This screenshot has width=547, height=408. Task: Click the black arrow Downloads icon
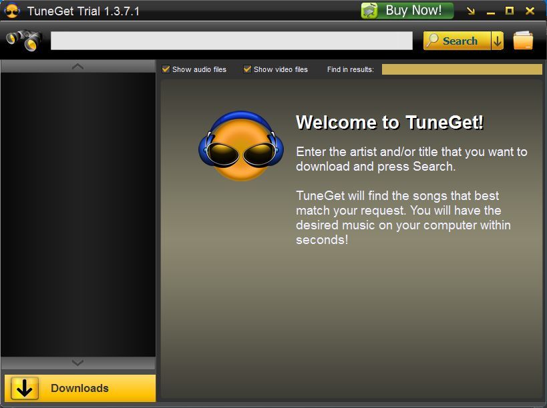[x=25, y=388]
